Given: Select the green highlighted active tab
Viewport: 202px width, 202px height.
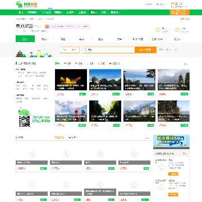Looking at the screenshot, I should (x=25, y=39).
